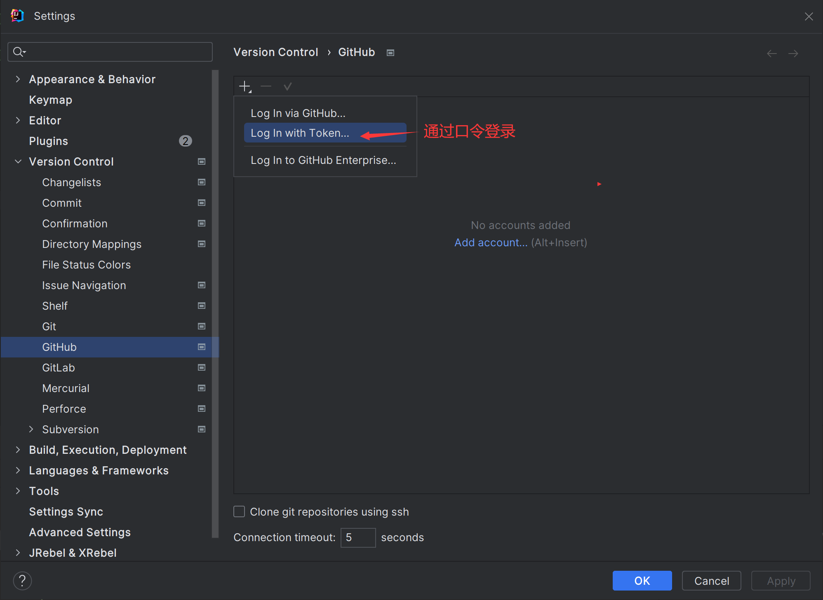Open Settings Sync page

tap(66, 511)
